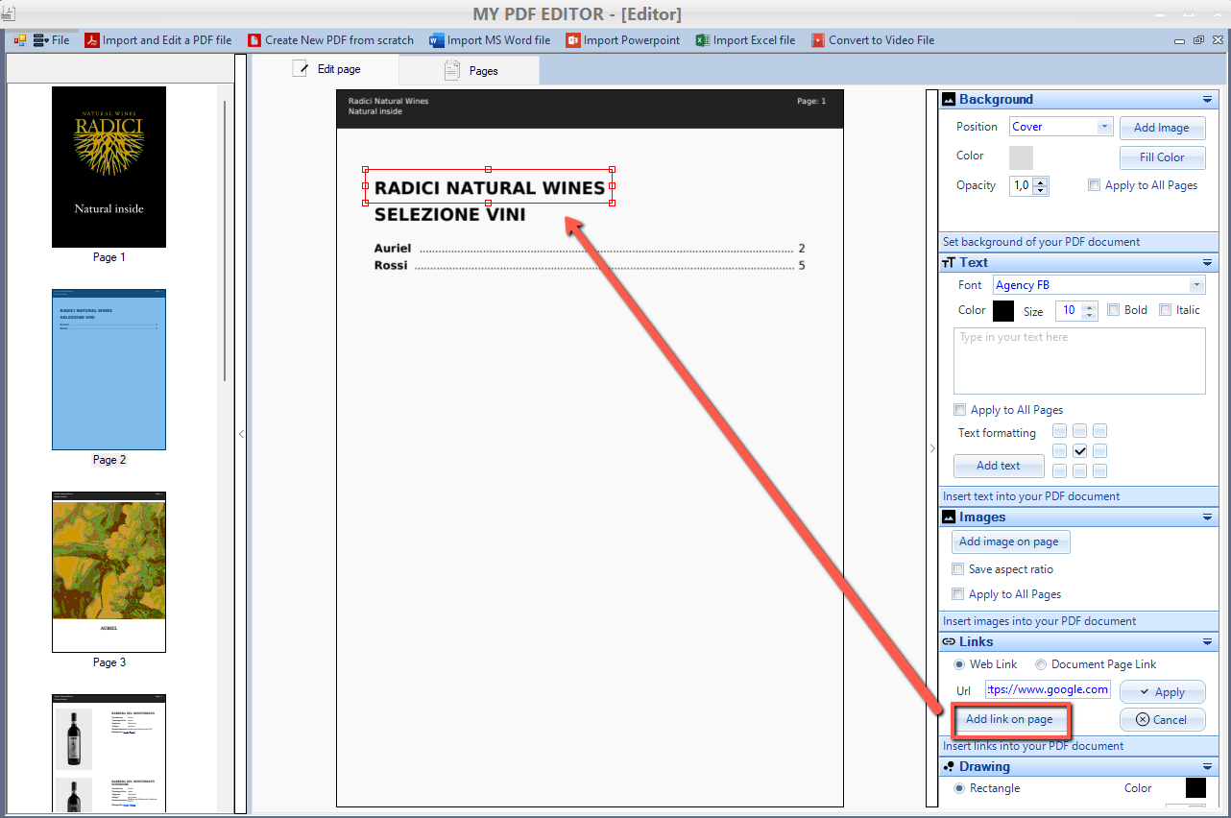1231x818 pixels.
Task: Uncheck the center text formatting box
Action: pyautogui.click(x=1080, y=450)
